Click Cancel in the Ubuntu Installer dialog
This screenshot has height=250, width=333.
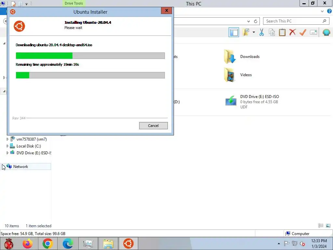pos(153,126)
